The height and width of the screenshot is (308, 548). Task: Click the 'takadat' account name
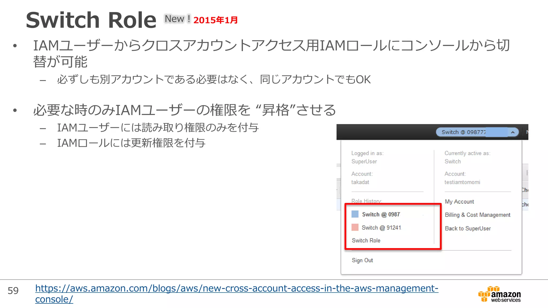360,182
